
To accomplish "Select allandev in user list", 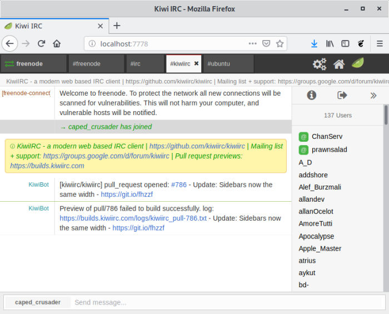I will tap(311, 200).
